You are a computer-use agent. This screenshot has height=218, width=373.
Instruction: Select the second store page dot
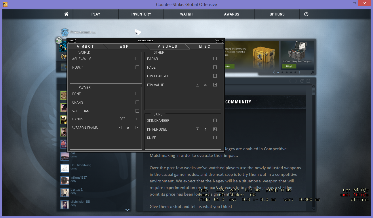[282, 72]
